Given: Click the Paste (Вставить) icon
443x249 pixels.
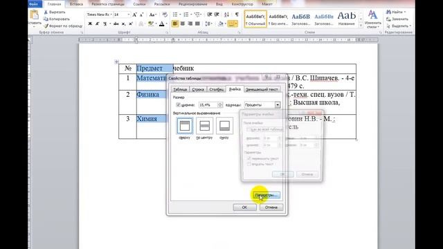Looking at the screenshot, I should 35,15.
